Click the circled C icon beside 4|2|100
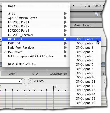This screenshot has height=113, width=110. 30,81
